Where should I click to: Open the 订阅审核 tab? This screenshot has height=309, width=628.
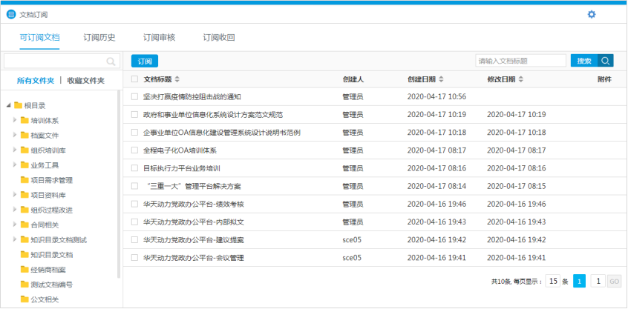159,37
